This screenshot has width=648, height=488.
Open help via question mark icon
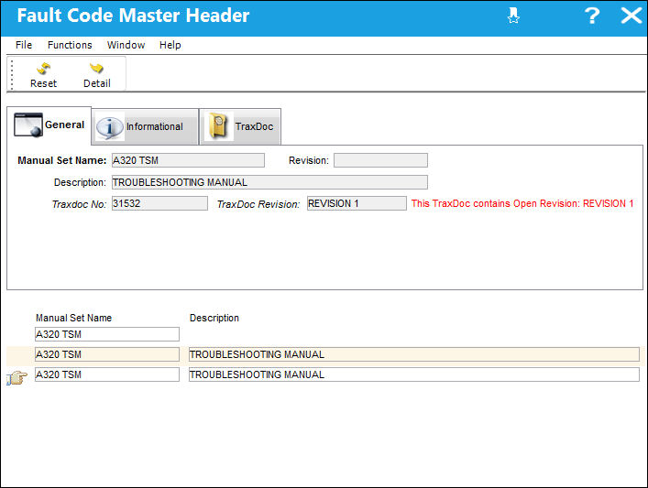click(x=592, y=16)
